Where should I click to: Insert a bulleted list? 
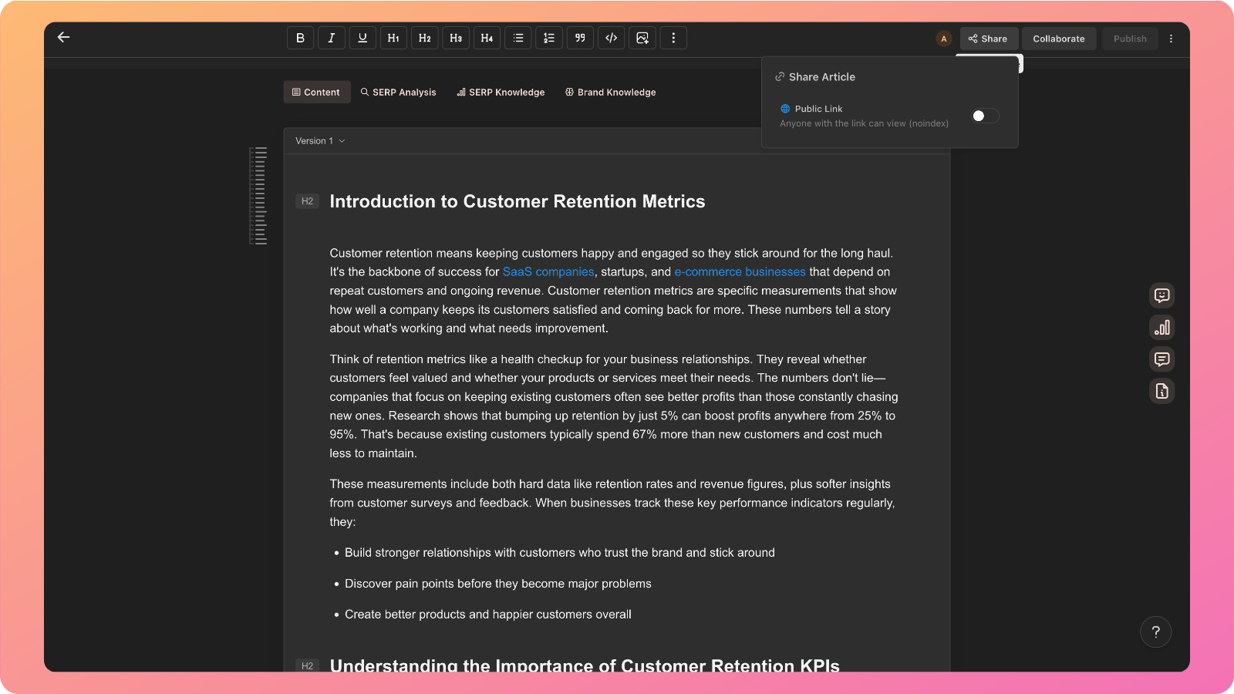click(x=518, y=38)
